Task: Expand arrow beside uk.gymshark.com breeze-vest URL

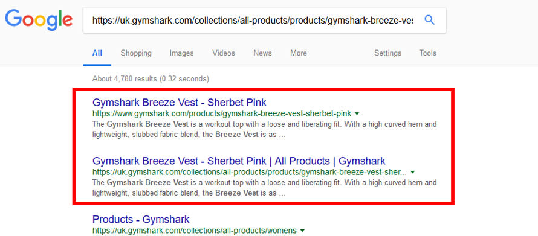Action: coord(413,172)
